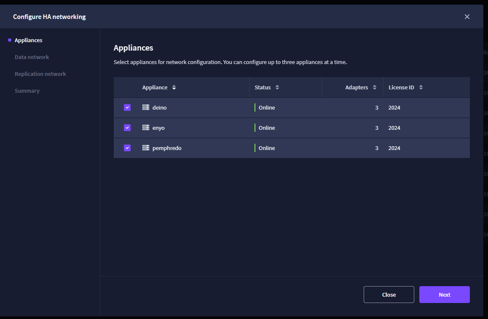Viewport: 488px width, 319px height.
Task: Click the server icon beside pemphredo
Action: coord(146,148)
